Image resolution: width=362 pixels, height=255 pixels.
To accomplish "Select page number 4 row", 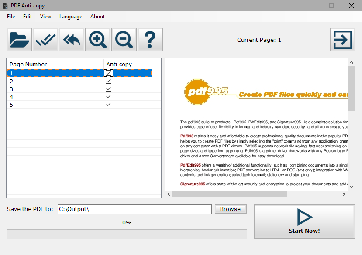I will (79, 97).
